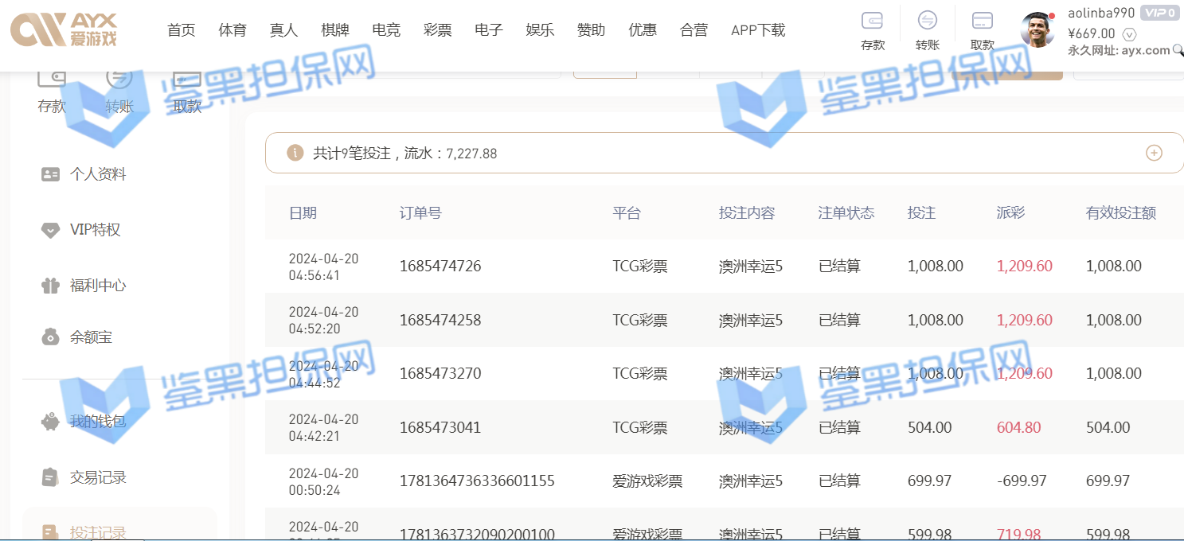Screen dimensions: 1184x541
Task: Select 彩票 in the top navigation
Action: 437,30
